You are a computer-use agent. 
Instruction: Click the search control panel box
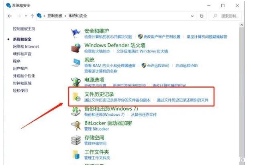pyautogui.click(x=226, y=16)
